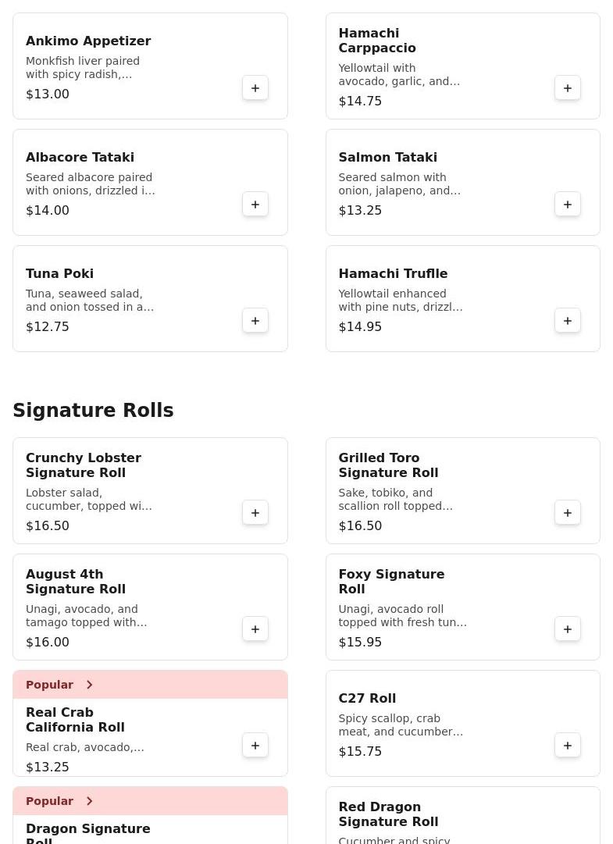613x844 pixels.
Task: Select the Signature Rolls section heading
Action: pos(93,411)
